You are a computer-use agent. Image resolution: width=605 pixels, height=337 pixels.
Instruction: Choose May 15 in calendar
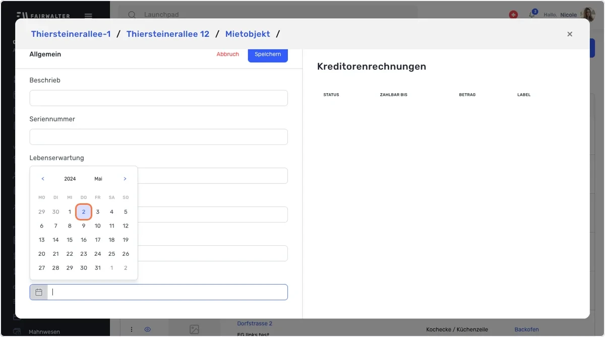point(70,240)
